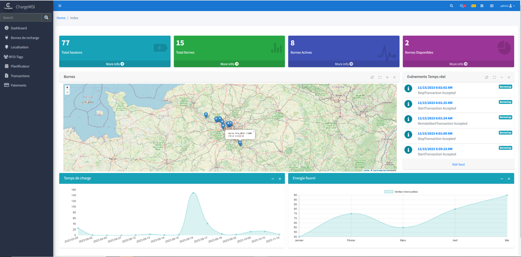Collapse the Energie fourni panel
Image resolution: width=521 pixels, height=257 pixels.
(502, 179)
